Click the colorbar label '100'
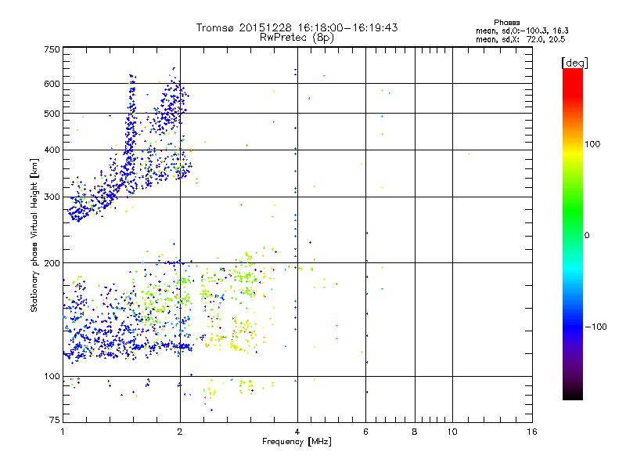 point(592,144)
